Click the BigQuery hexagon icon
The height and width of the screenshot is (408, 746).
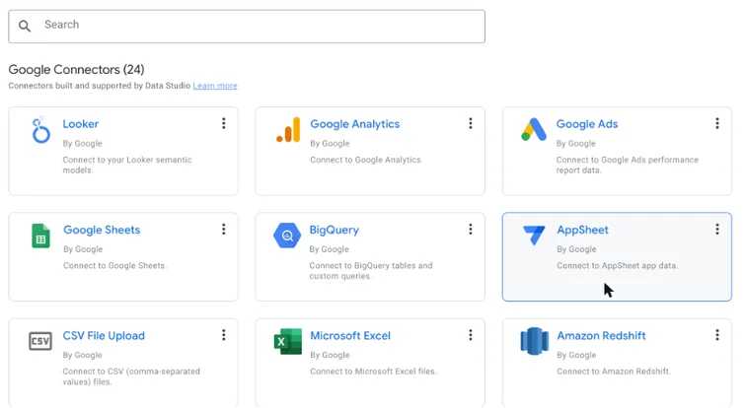287,236
